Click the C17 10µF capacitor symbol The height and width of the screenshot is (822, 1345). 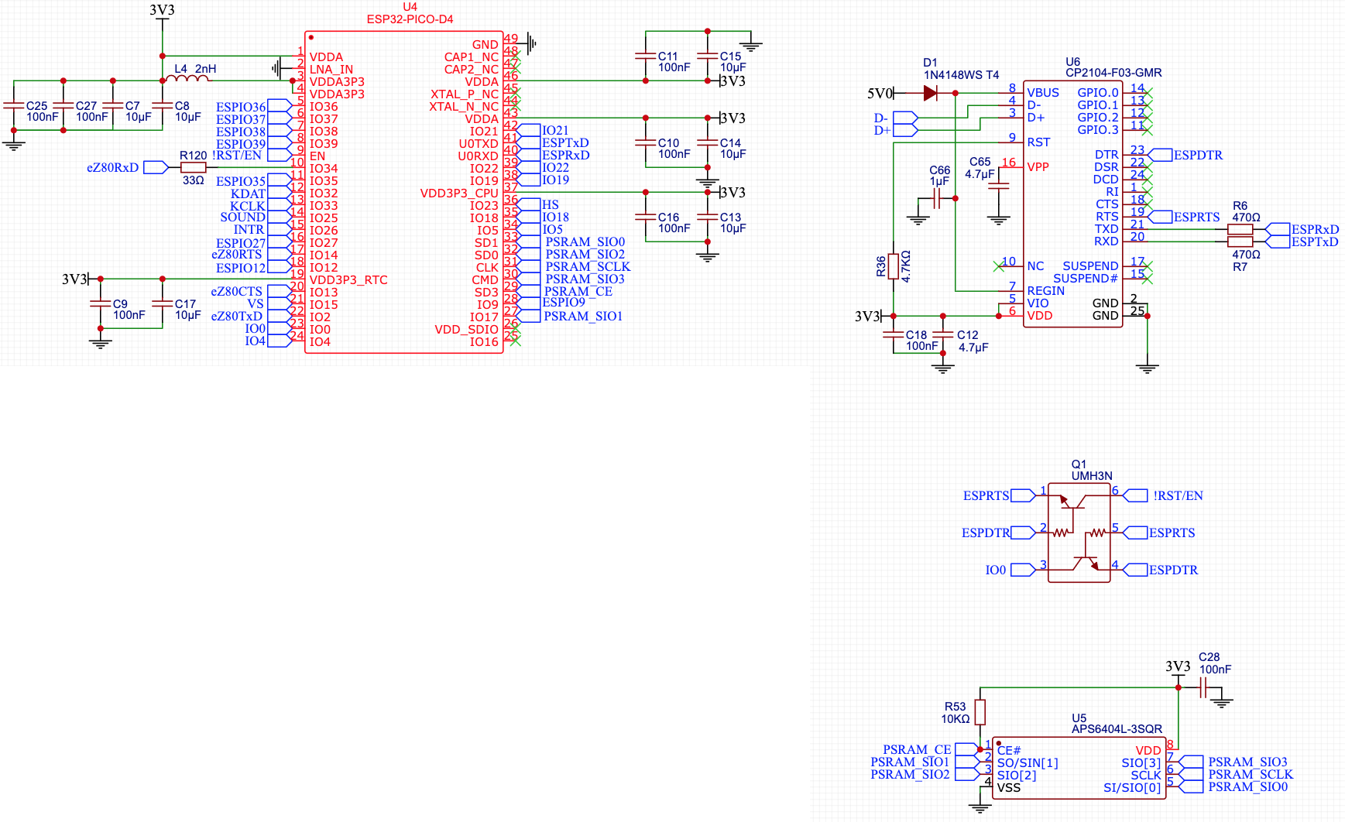click(163, 303)
